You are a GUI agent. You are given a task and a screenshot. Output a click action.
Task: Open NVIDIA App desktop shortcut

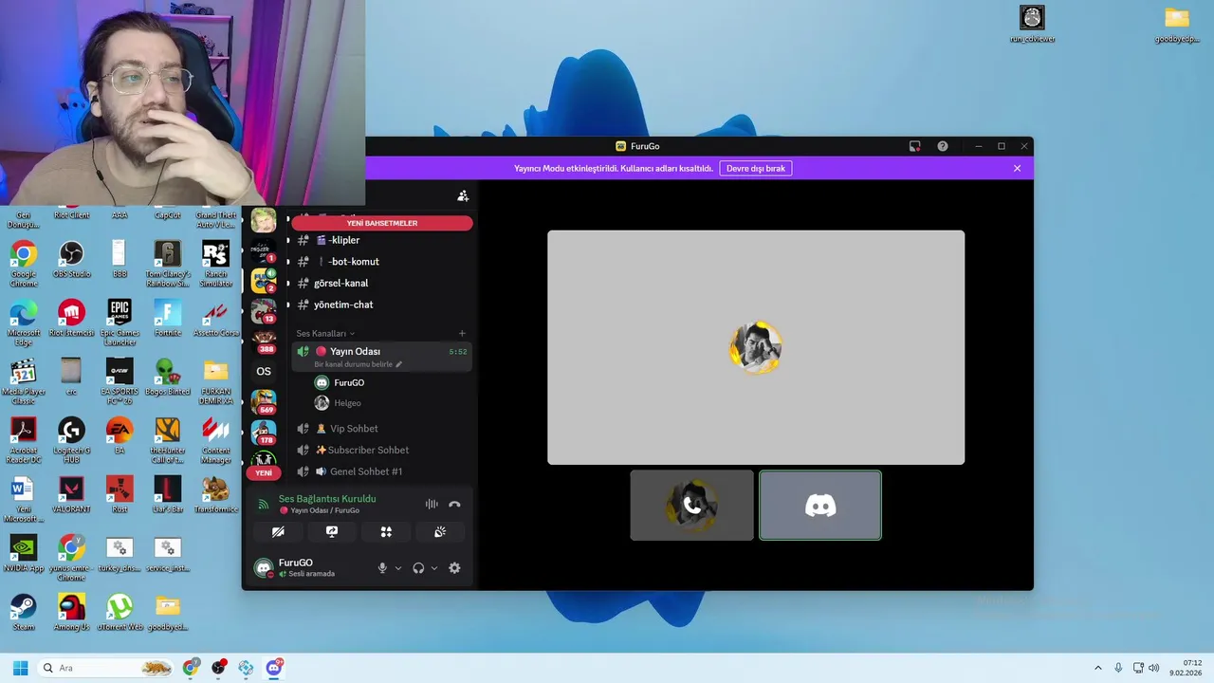click(24, 554)
